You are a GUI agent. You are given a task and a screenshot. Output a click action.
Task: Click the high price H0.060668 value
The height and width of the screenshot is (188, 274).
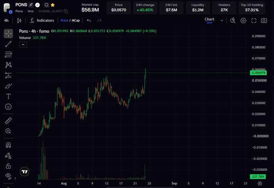pos(79,31)
